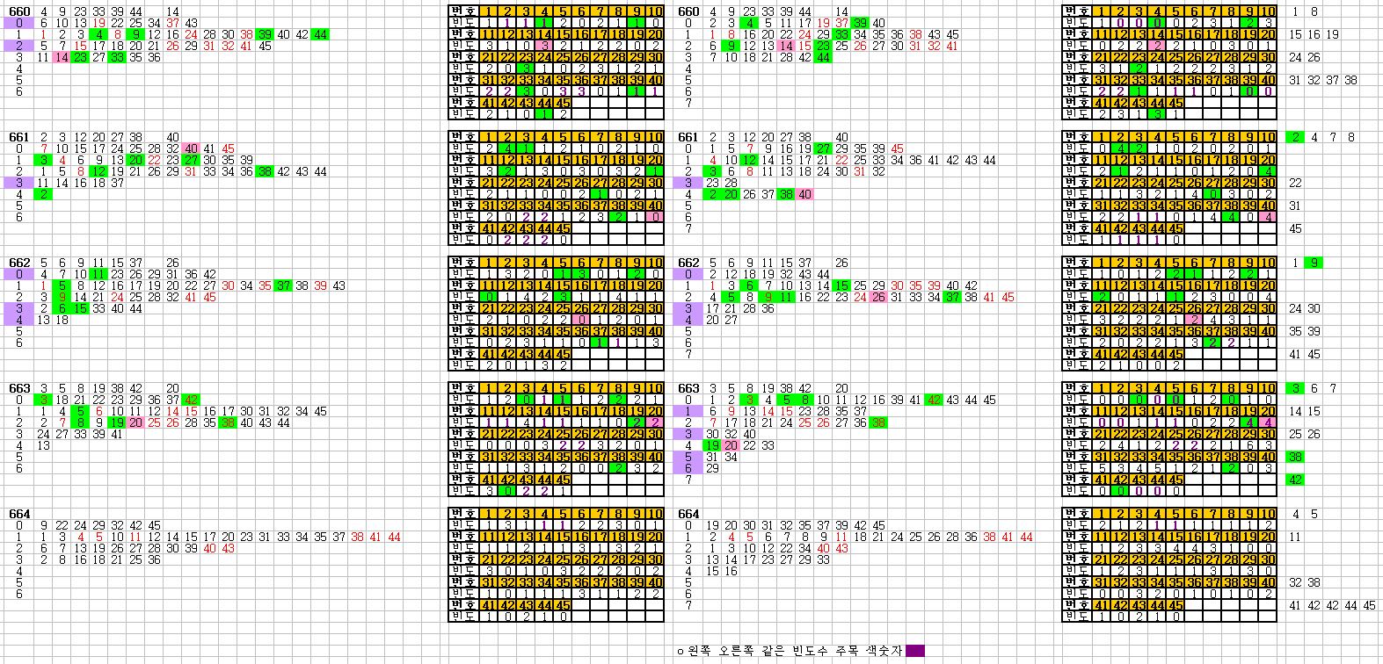Select the purple row label 6 in the right 663 block
Viewport: 1383px width, 664px height.
688,468
